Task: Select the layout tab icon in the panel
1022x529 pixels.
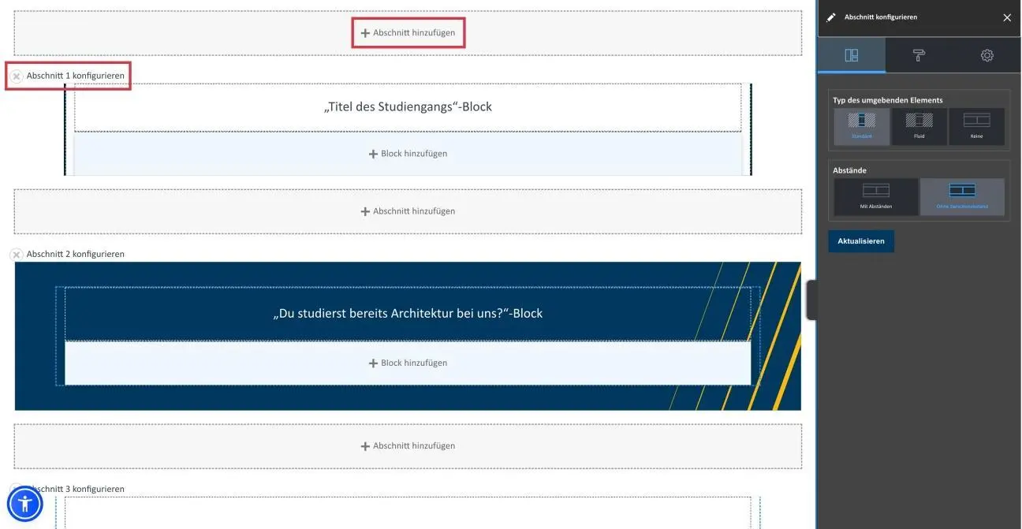Action: pyautogui.click(x=850, y=55)
